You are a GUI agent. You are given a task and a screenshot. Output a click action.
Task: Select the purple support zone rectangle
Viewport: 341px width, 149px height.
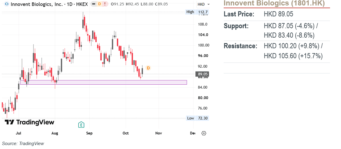click(104, 82)
